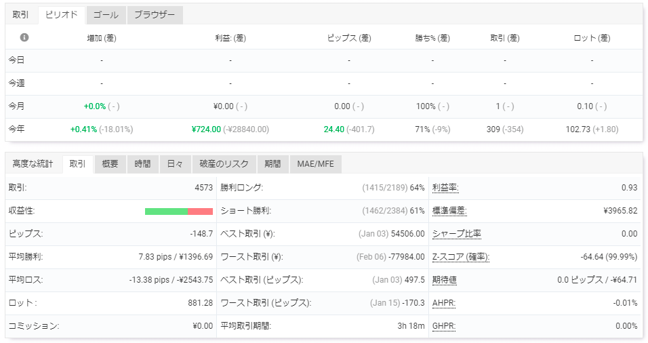The height and width of the screenshot is (343, 648).
Task: Click the 利益: (差) column header
Action: [230, 38]
